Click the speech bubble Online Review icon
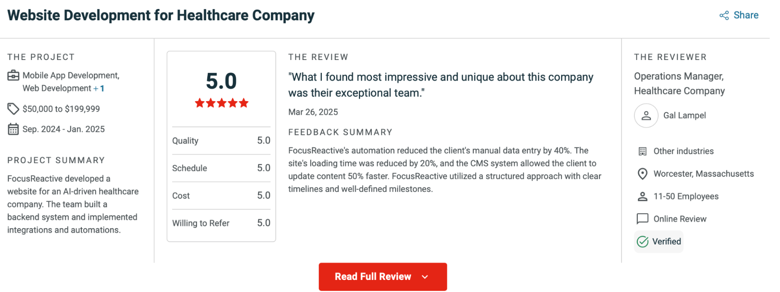Image resolution: width=780 pixels, height=292 pixels. (x=642, y=219)
